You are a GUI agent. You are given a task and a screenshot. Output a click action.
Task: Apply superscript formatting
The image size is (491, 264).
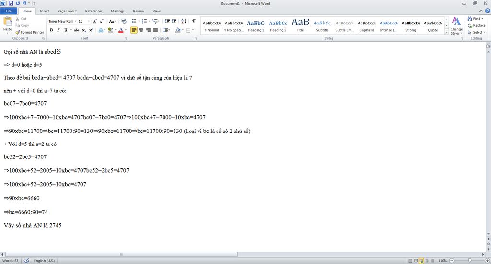91,30
